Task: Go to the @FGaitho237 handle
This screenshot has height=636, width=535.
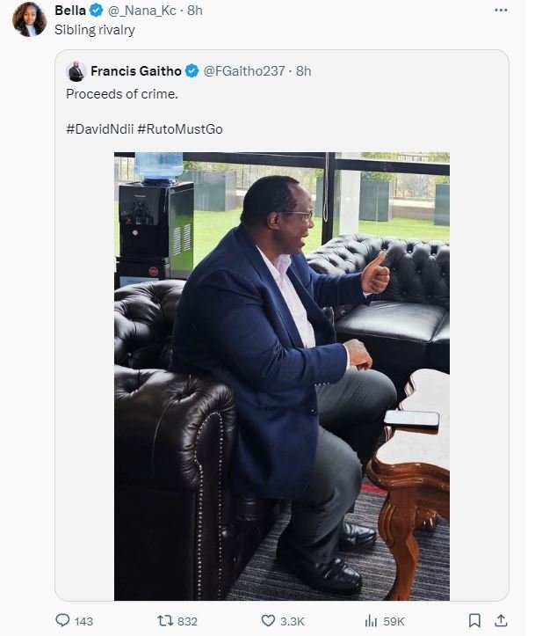Action: (243, 71)
